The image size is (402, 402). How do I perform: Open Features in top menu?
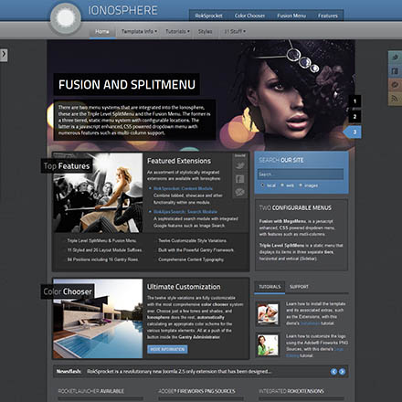328,16
